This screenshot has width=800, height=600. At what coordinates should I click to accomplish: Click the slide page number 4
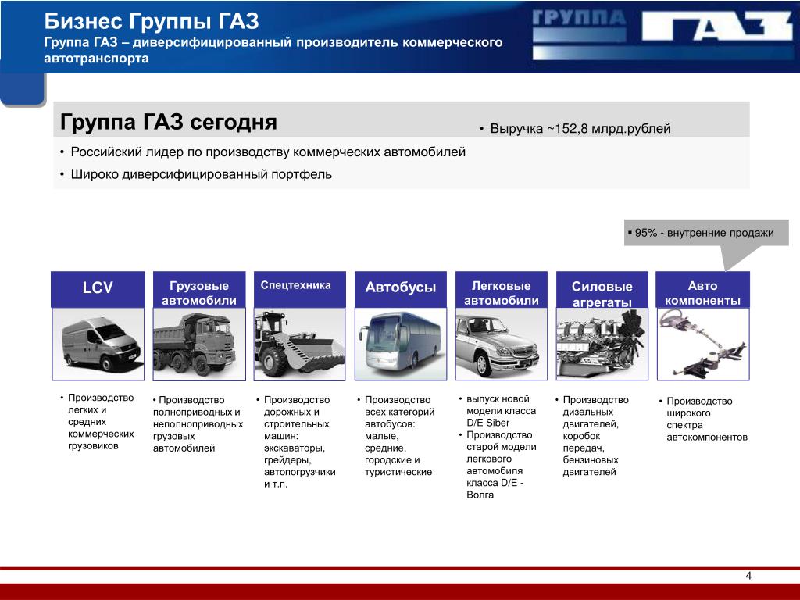(x=748, y=576)
